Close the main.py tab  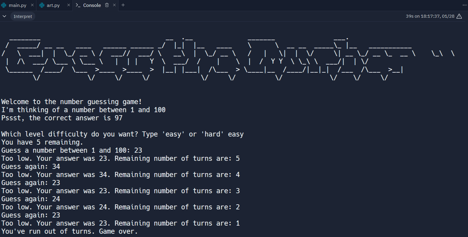click(32, 5)
